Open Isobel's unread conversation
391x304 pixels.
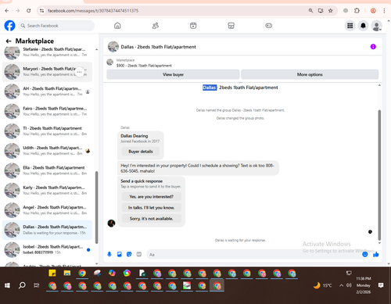pos(47,249)
